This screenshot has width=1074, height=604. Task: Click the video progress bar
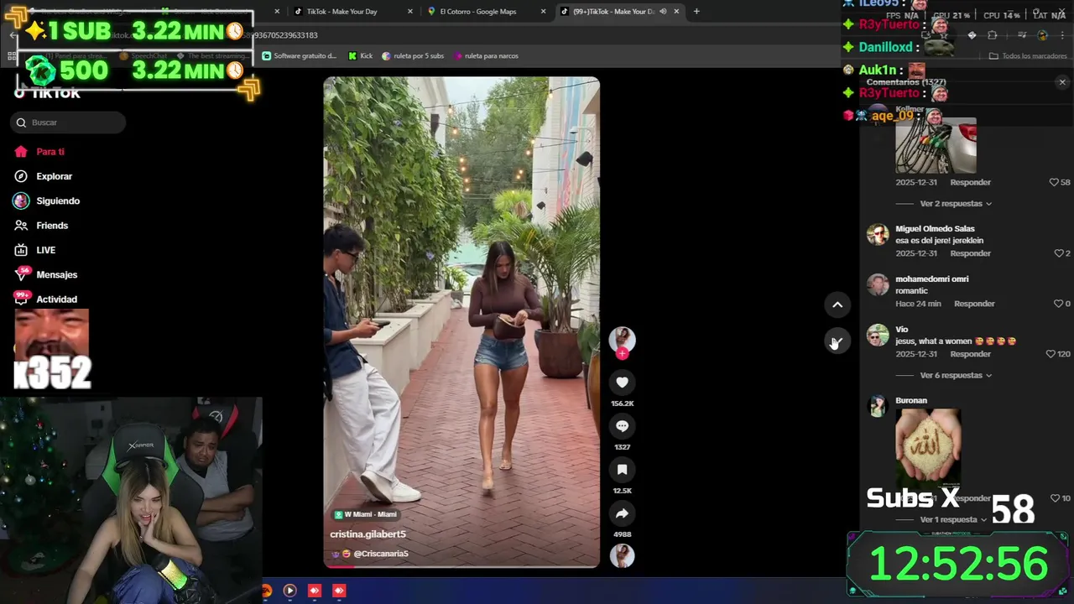point(461,566)
